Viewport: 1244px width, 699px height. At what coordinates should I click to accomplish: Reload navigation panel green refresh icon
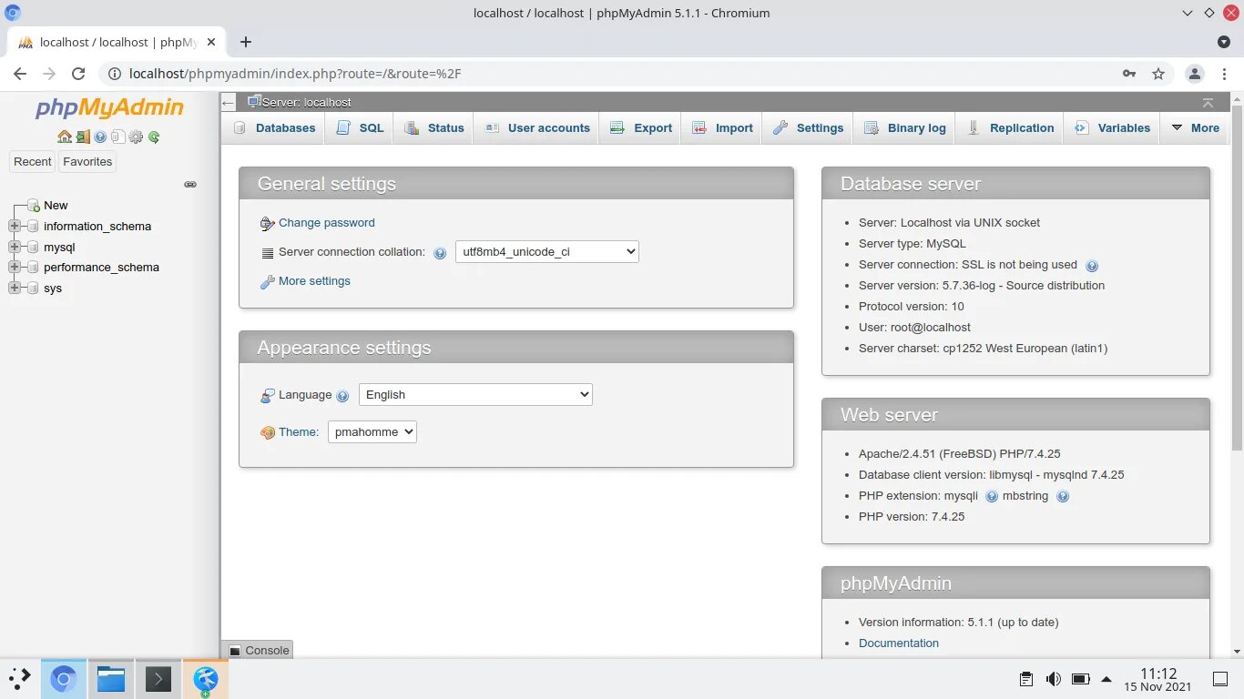tap(154, 137)
